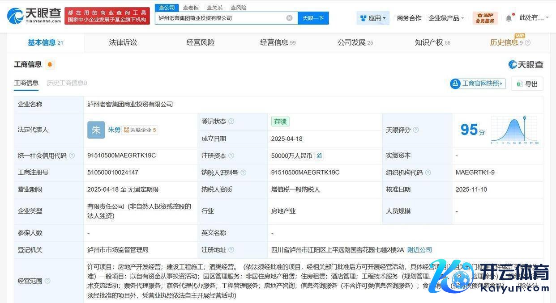This screenshot has width=556, height=303.
Task: Open the 附近公司 link
Action: coord(419,250)
